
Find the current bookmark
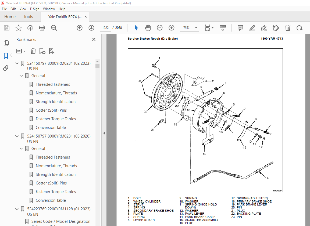pyautogui.click(x=52, y=51)
